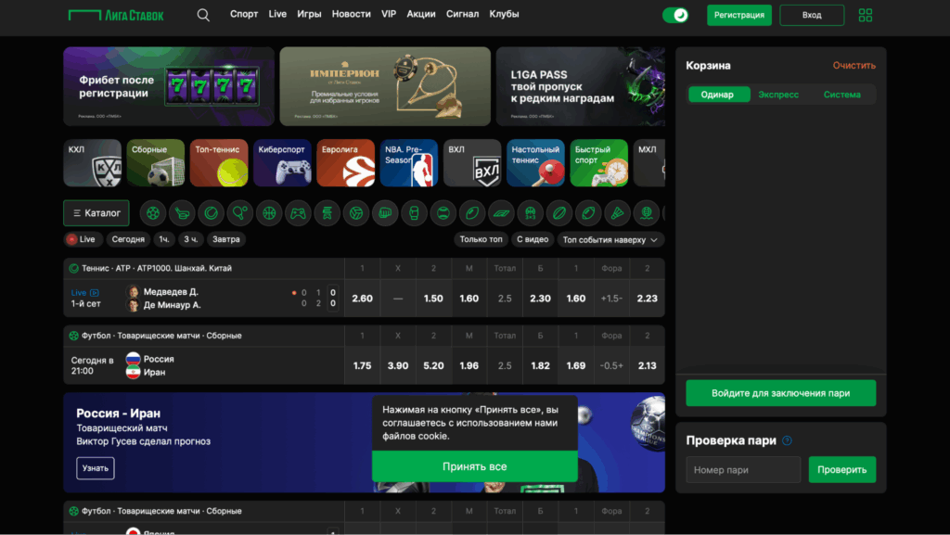Select the esports gamepad filter icon

point(298,213)
